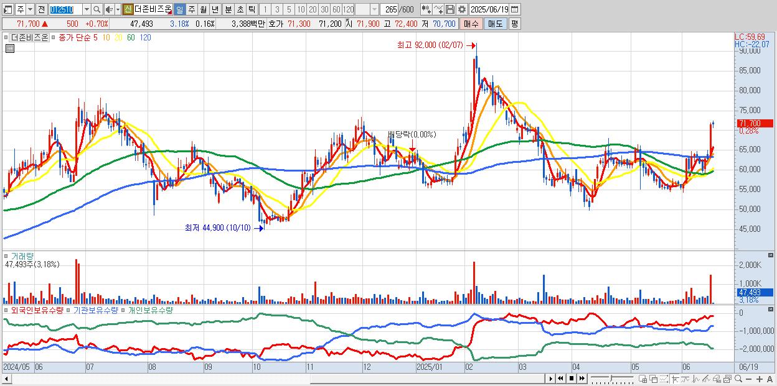This screenshot has height=386, width=777.
Task: Open the 주 market type dropdown arrow
Action: click(x=30, y=9)
